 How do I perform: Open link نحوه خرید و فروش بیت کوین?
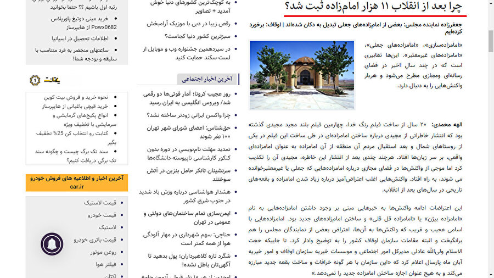tap(76, 97)
